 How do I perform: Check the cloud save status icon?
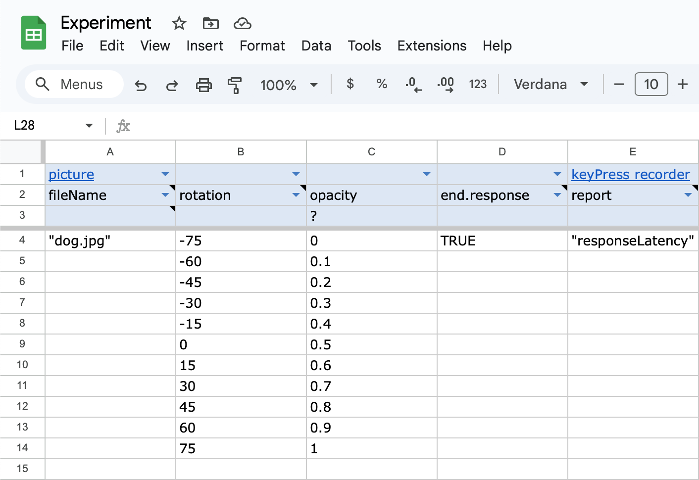tap(243, 23)
